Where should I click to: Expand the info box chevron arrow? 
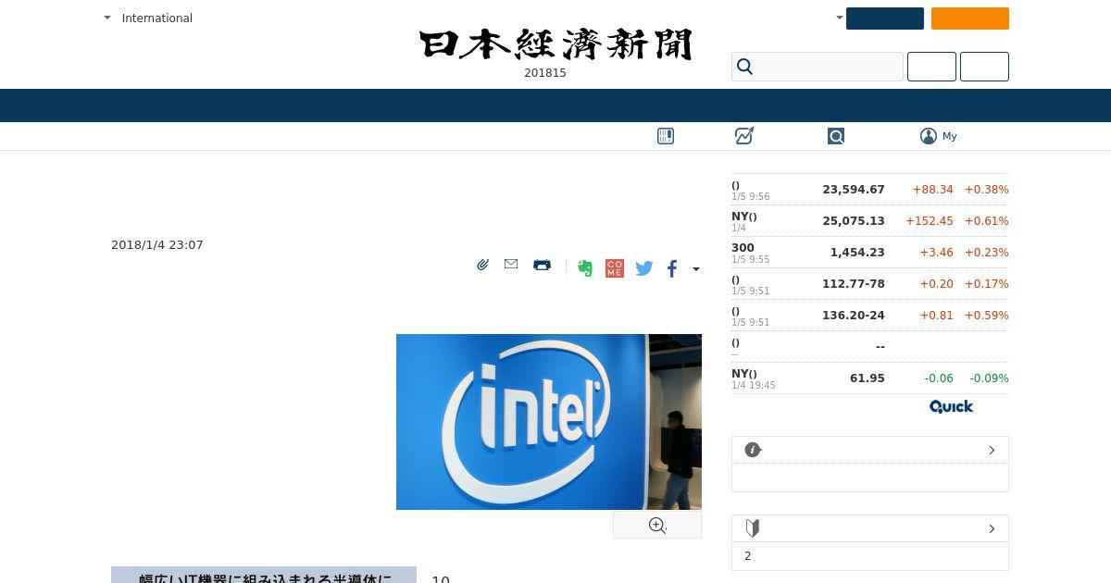[x=992, y=450]
